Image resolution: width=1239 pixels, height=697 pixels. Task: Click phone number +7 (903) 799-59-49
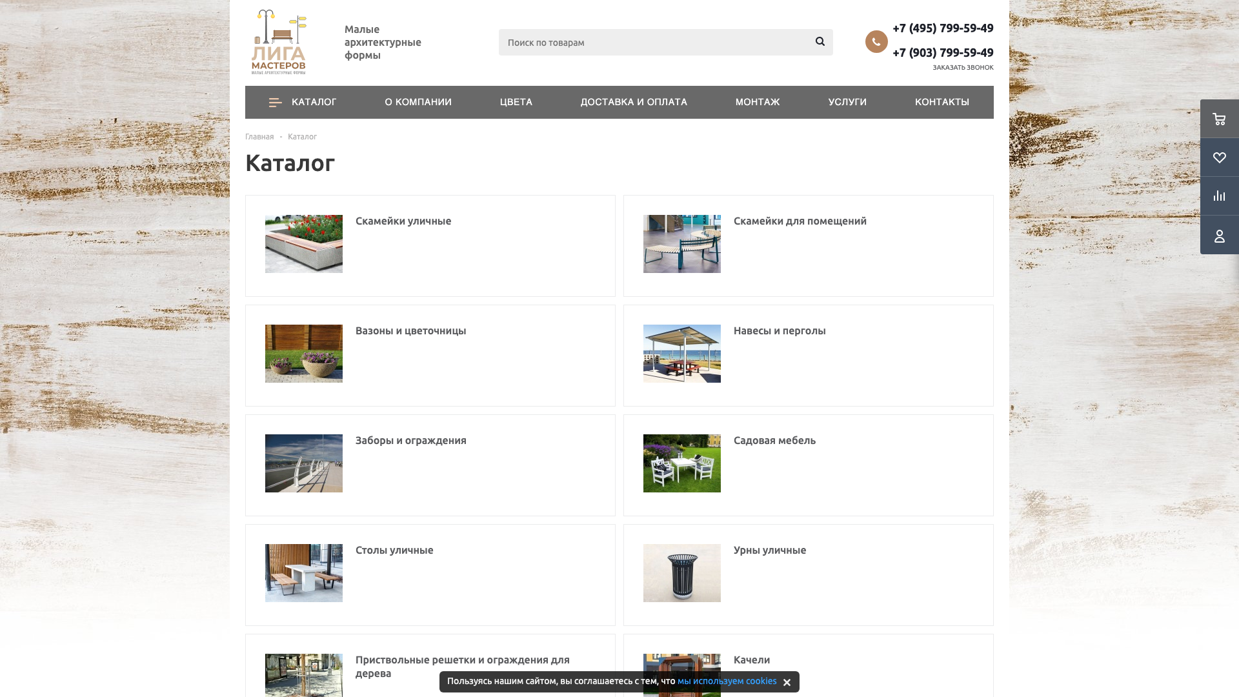point(943,52)
